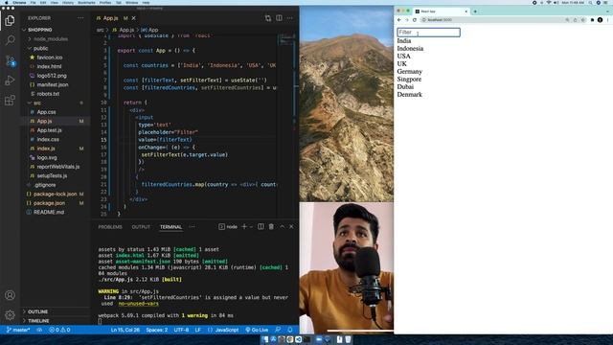This screenshot has width=613, height=345.
Task: Select the App.js editor tab
Action: [111, 18]
